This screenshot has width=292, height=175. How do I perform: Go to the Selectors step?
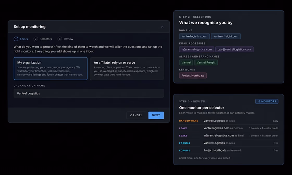[x=43, y=39]
